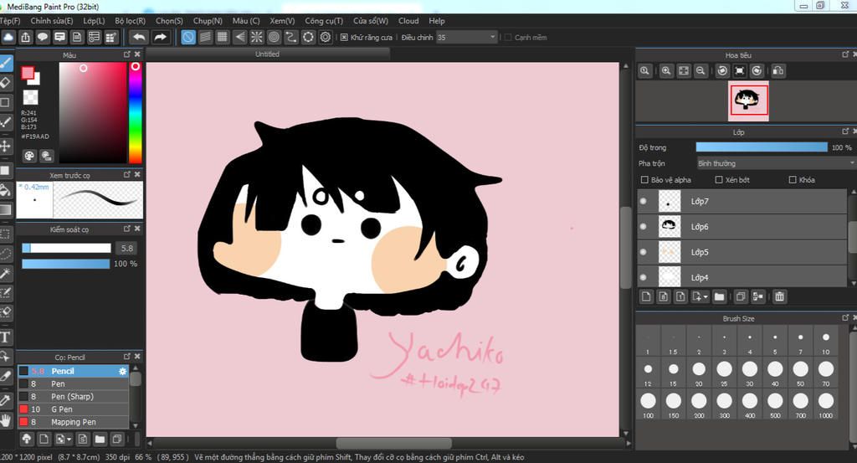
Task: Select the Lasso selection tool
Action: tap(6, 254)
